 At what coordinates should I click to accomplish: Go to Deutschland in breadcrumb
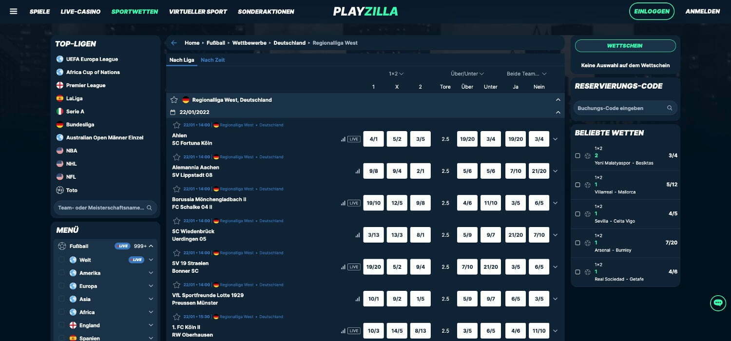pos(289,43)
